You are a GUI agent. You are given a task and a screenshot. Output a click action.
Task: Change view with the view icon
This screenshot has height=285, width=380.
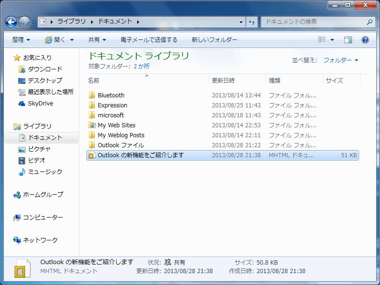[322, 39]
